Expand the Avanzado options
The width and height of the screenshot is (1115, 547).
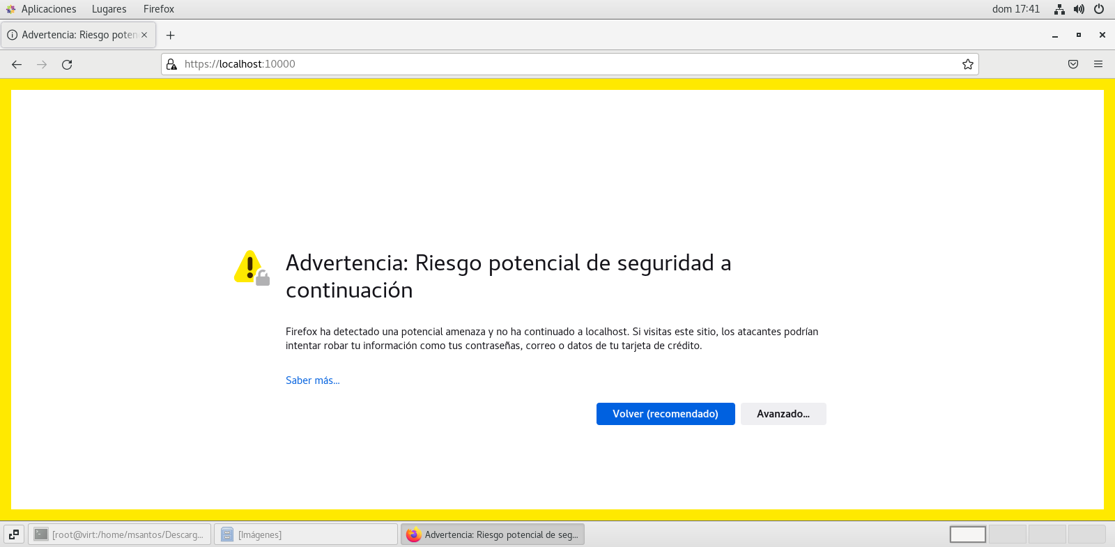783,414
